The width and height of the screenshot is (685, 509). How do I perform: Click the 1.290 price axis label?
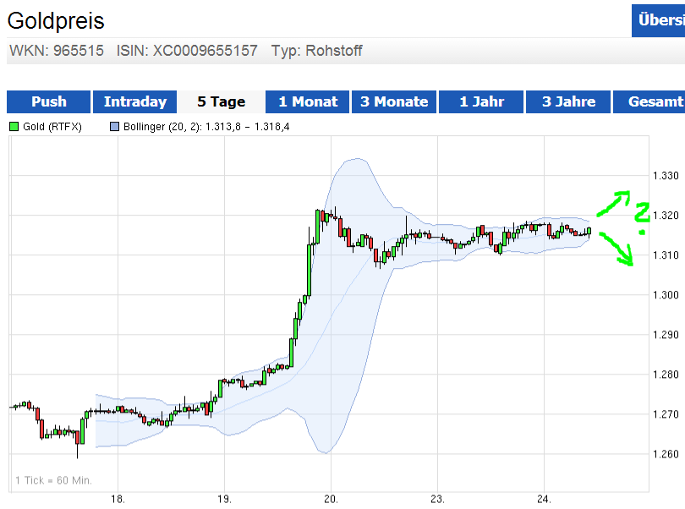pyautogui.click(x=666, y=335)
